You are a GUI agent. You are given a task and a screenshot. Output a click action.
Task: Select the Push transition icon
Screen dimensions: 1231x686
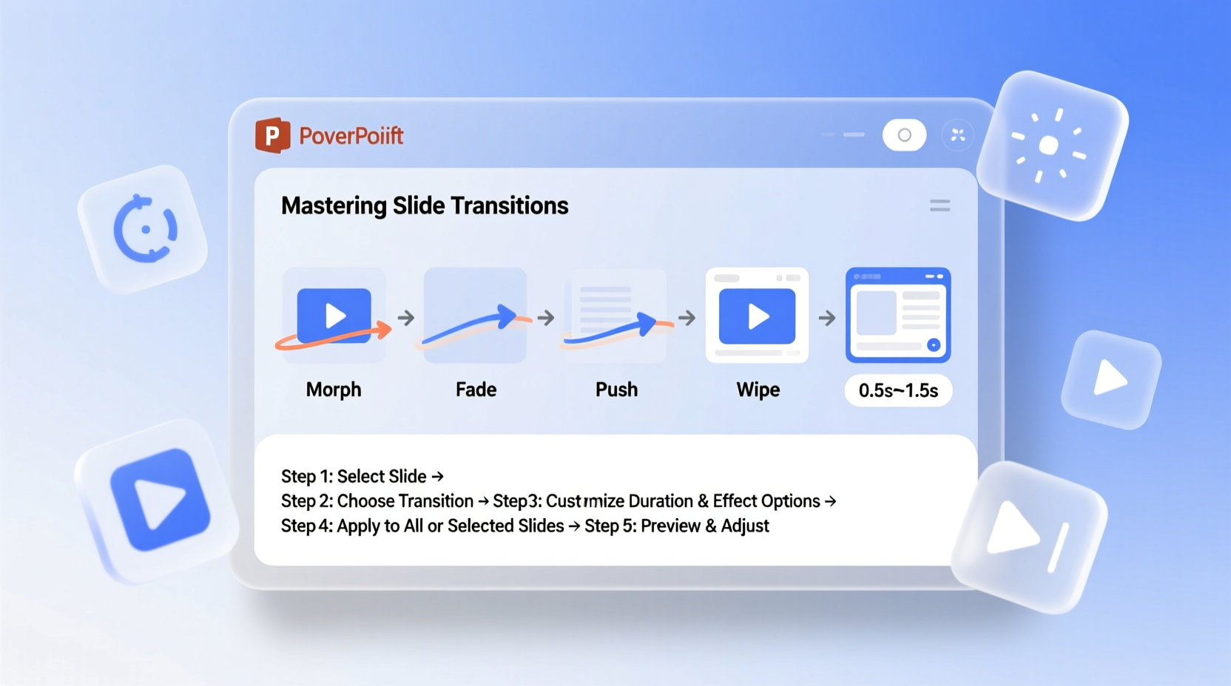(x=616, y=316)
